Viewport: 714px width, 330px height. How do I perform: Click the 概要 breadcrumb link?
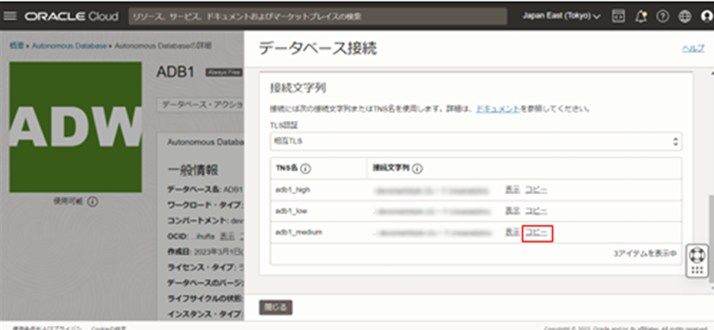click(x=16, y=46)
